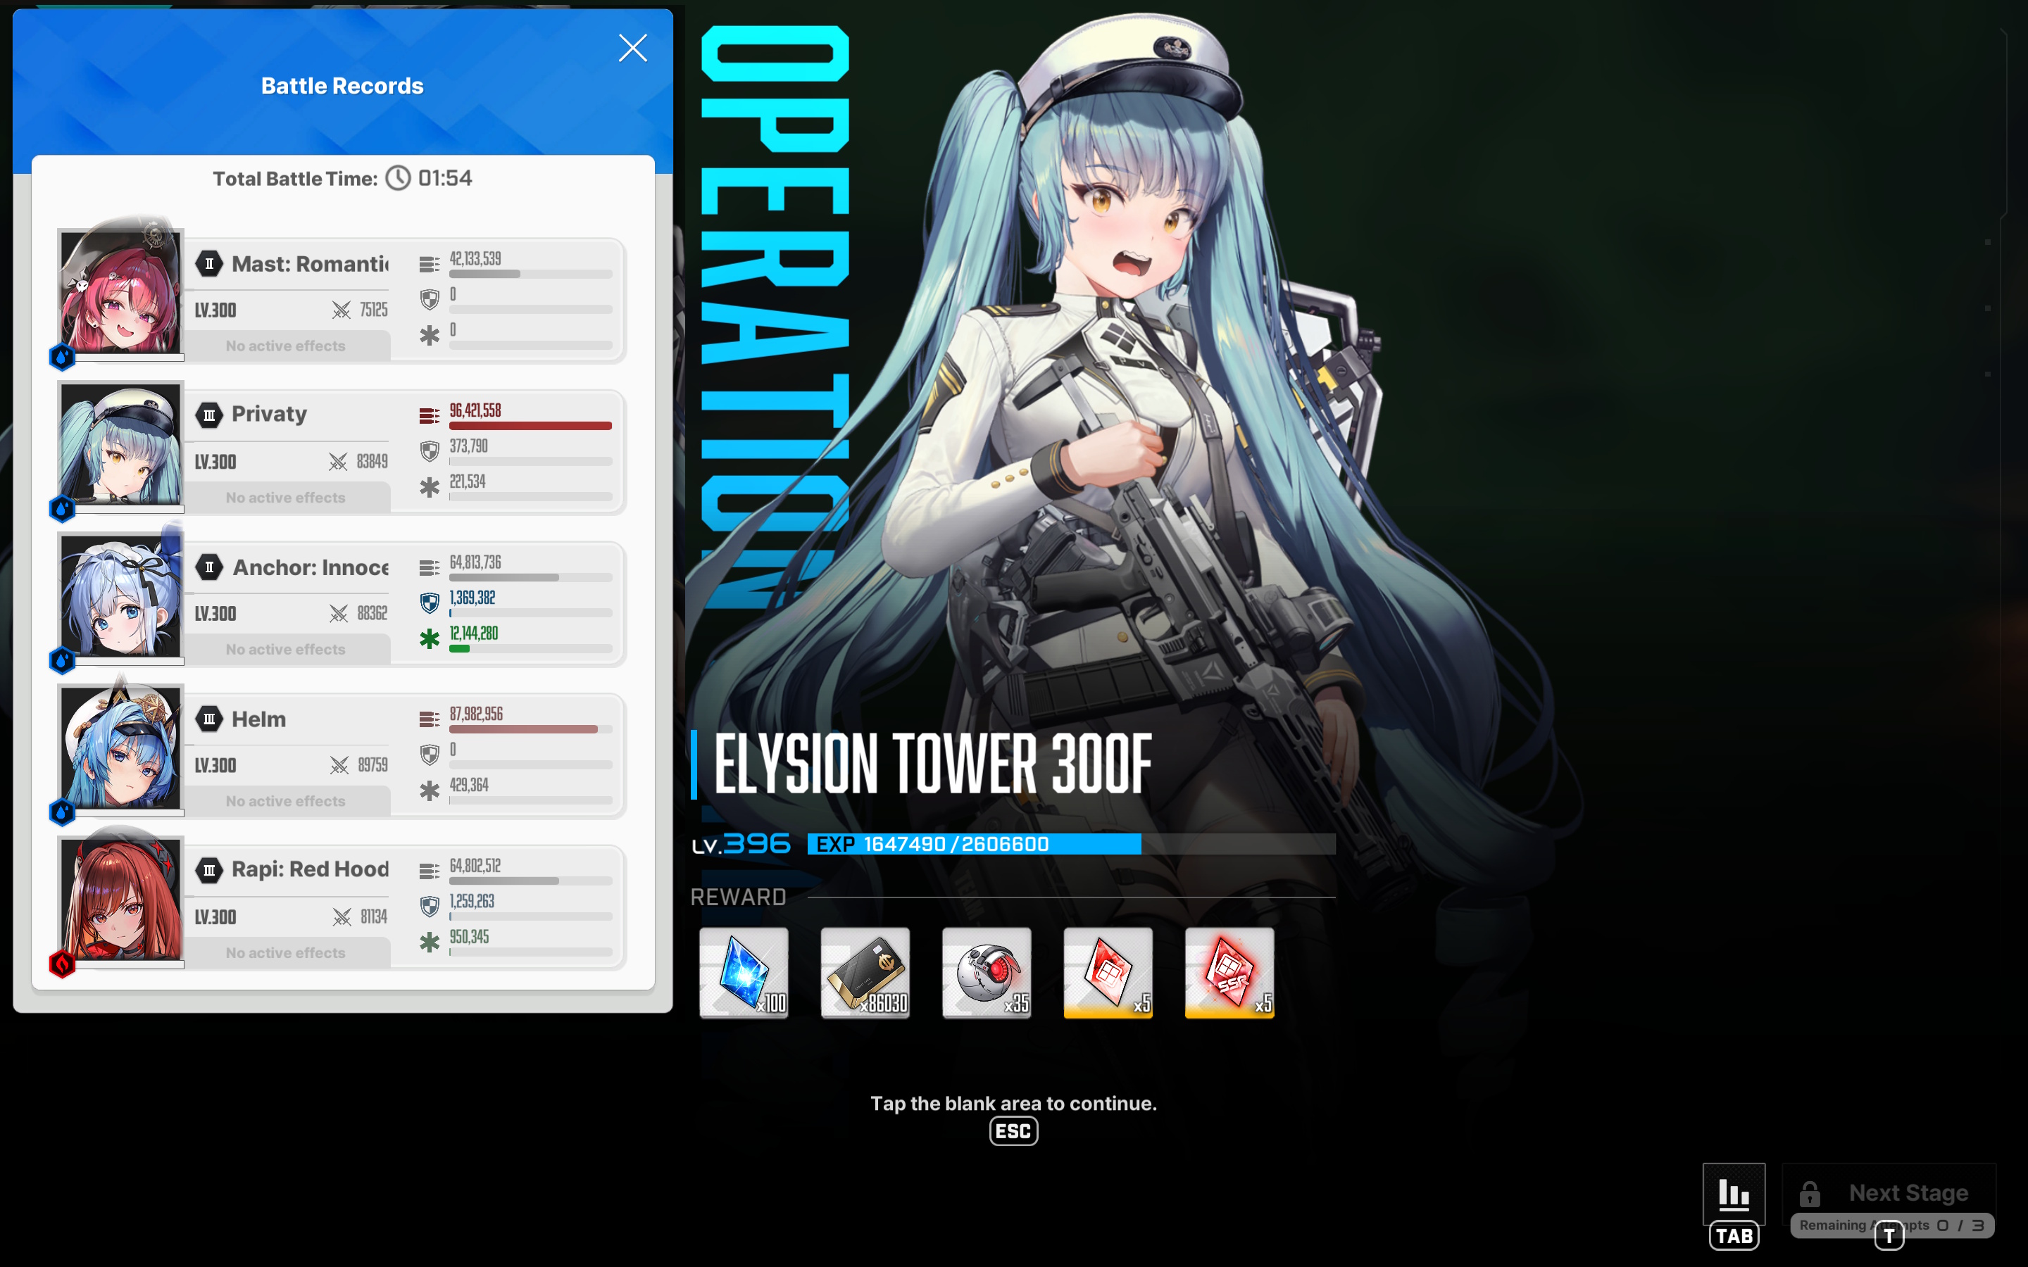The width and height of the screenshot is (2028, 1267).
Task: Click the Elysion Tower 300F title
Action: pyautogui.click(x=933, y=764)
